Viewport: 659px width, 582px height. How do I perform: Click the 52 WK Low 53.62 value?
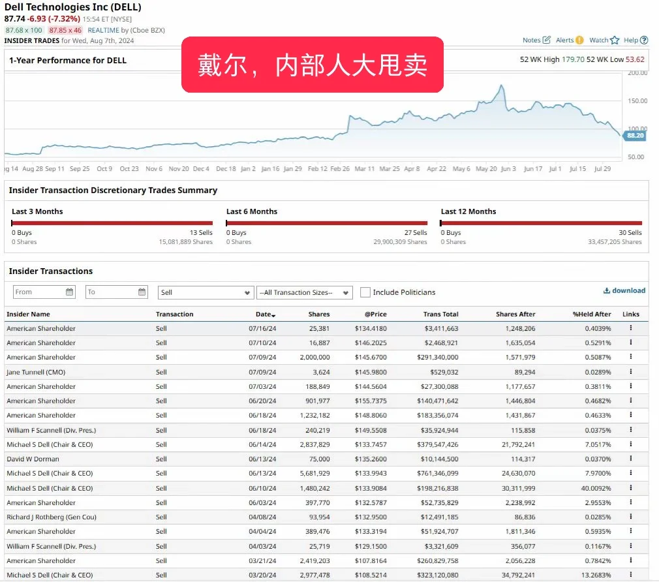(x=635, y=59)
